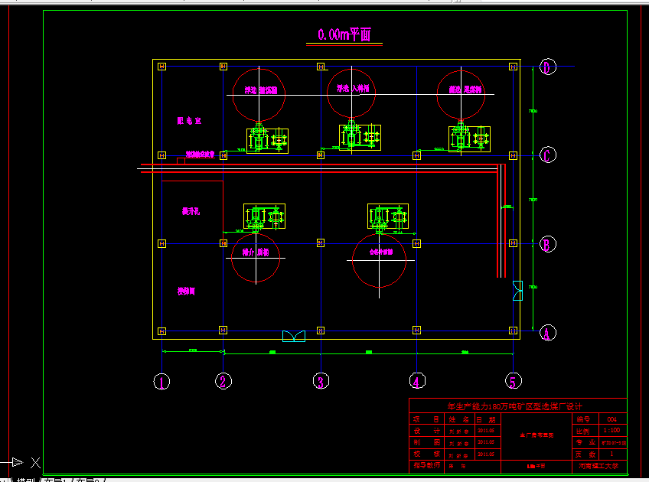Pick the pump block below the 入料桶 tank

point(360,138)
